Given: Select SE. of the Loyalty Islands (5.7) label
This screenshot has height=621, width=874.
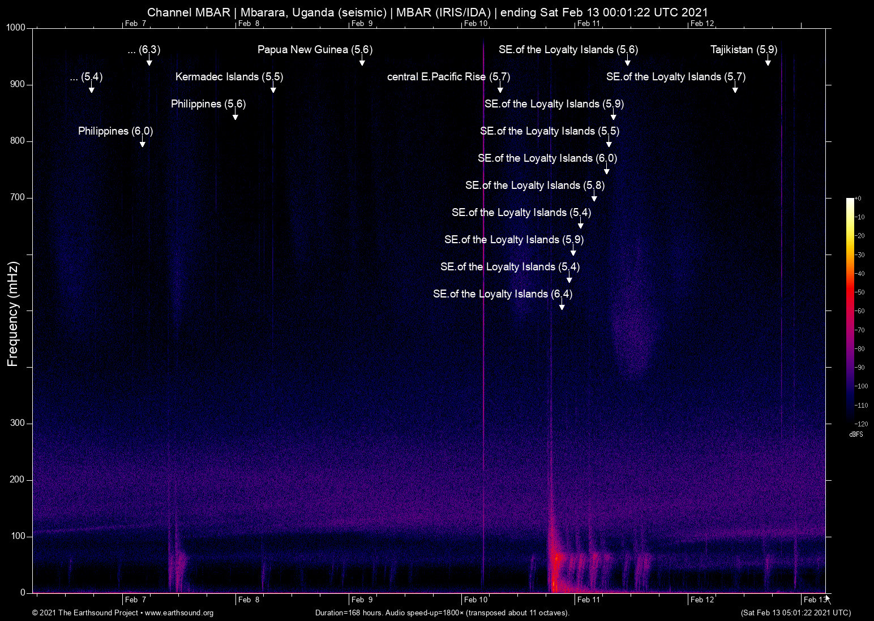Looking at the screenshot, I should point(675,77).
